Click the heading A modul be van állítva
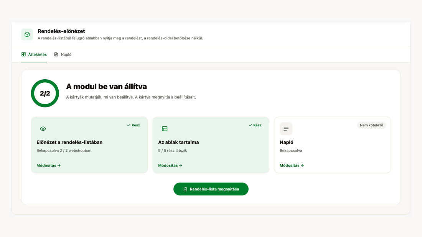The height and width of the screenshot is (237, 422). tap(107, 87)
